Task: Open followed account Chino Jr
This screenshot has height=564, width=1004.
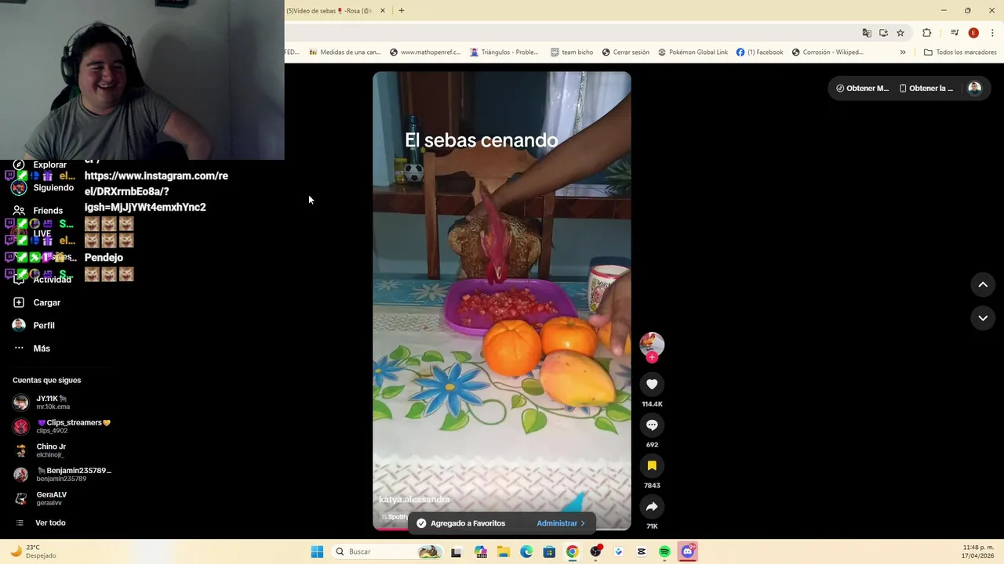Action: pos(41,450)
